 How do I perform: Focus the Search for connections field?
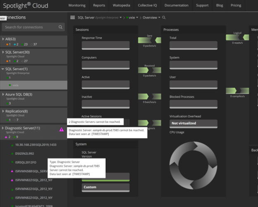coord(33,27)
